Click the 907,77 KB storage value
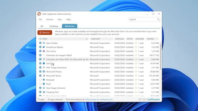The width and height of the screenshot is (198, 111). (154, 55)
